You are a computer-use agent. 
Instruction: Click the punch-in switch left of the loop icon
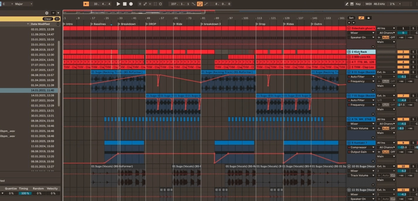(x=194, y=4)
